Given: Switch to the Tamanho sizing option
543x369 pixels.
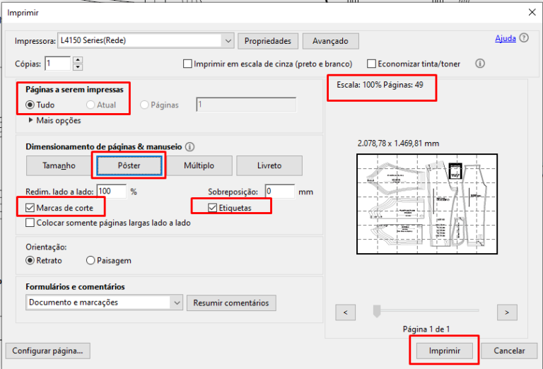Looking at the screenshot, I should pyautogui.click(x=59, y=165).
